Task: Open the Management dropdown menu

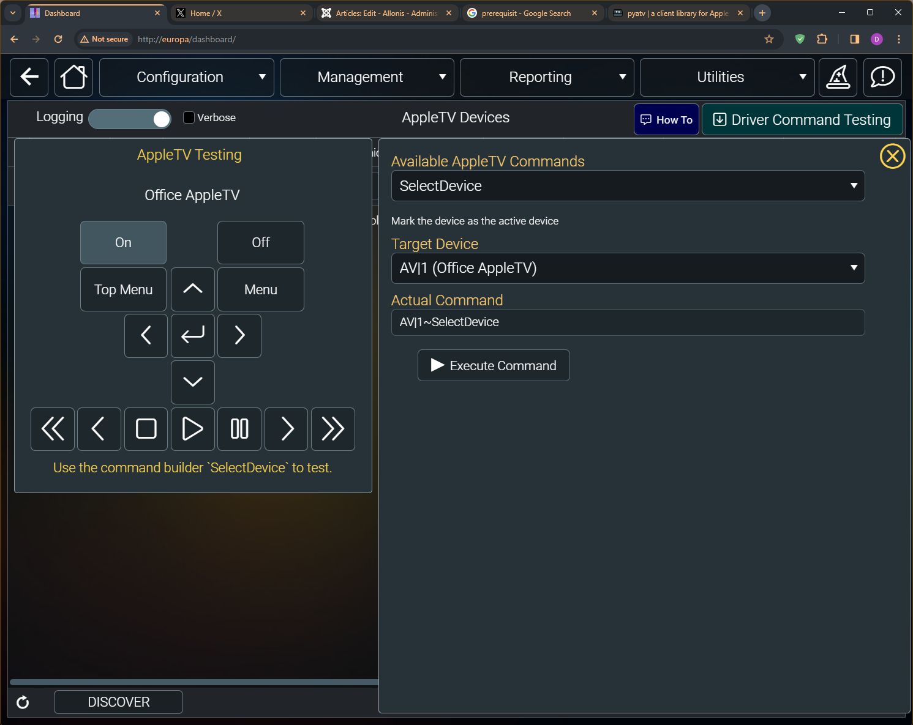Action: [x=367, y=77]
